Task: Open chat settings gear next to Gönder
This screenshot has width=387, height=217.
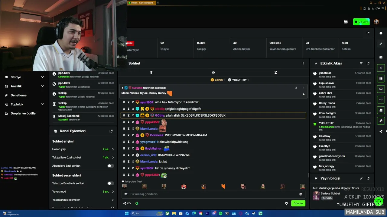Action: pos(286,203)
